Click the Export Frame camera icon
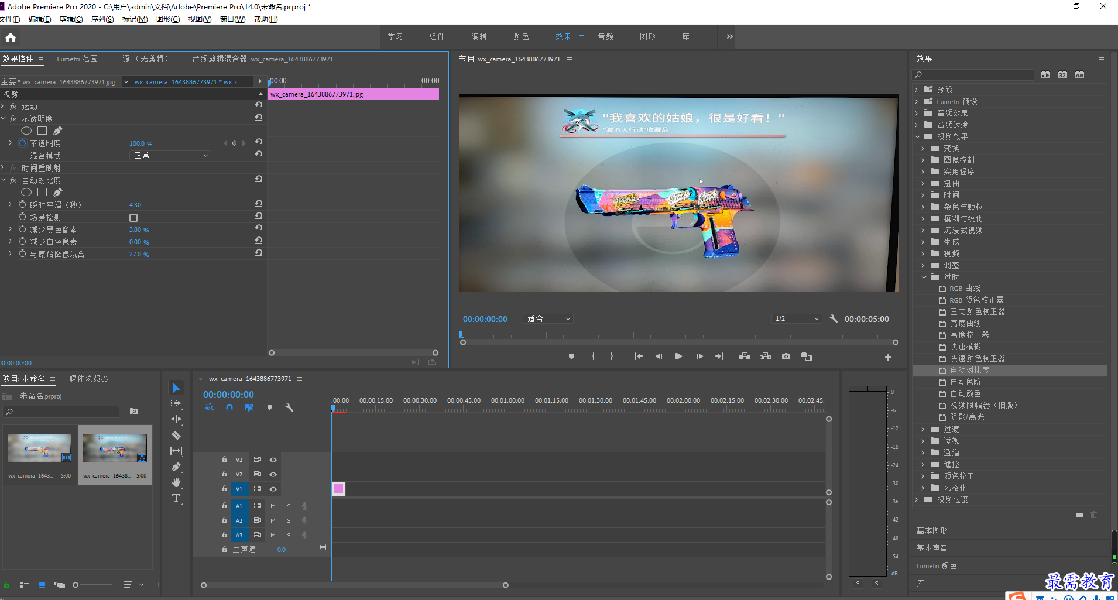1118x600 pixels. point(786,356)
